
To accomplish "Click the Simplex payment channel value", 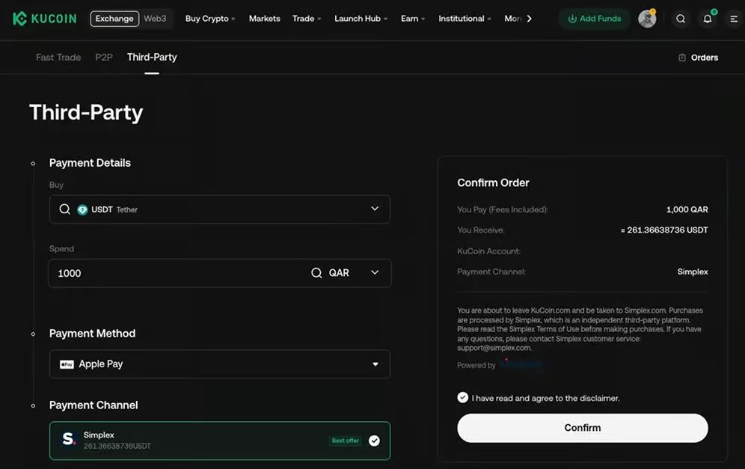I will 693,272.
